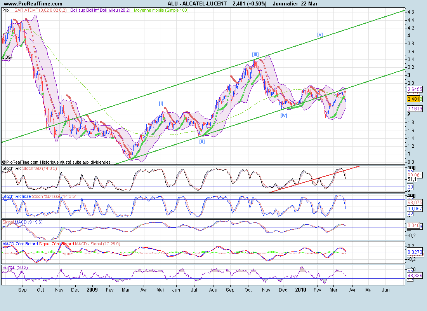
Task: Click the 0,046 MACD value tag
Action: 414,225
